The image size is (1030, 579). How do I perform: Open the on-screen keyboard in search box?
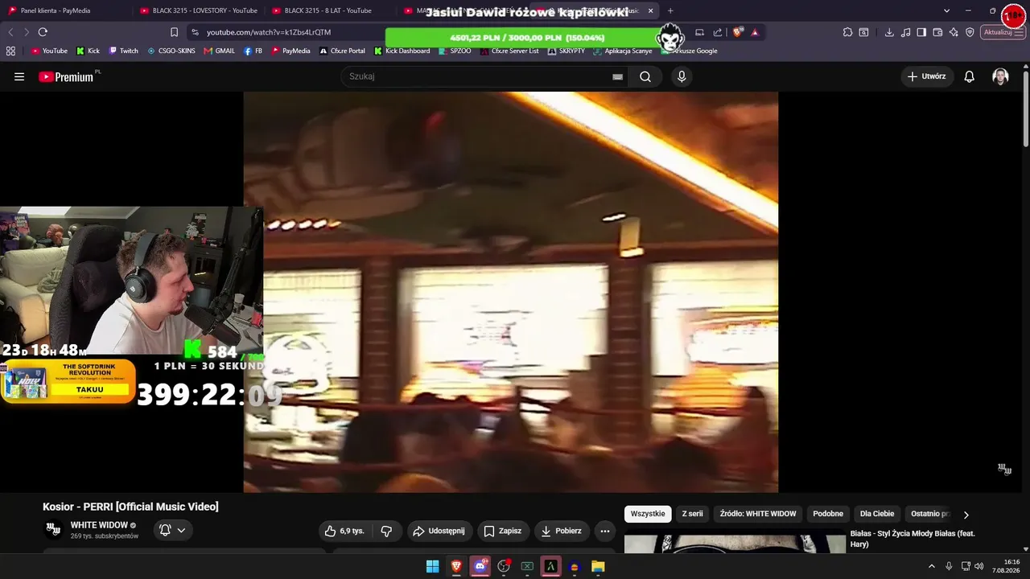[617, 76]
